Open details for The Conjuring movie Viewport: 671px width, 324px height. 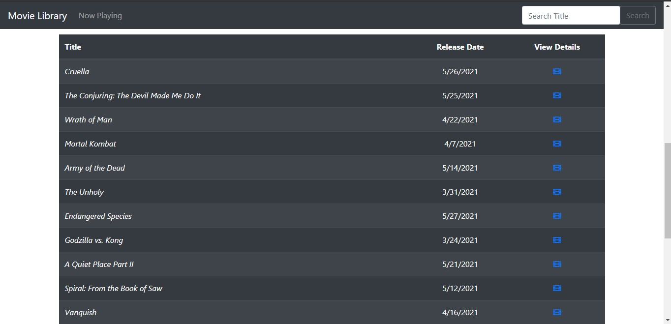click(556, 95)
